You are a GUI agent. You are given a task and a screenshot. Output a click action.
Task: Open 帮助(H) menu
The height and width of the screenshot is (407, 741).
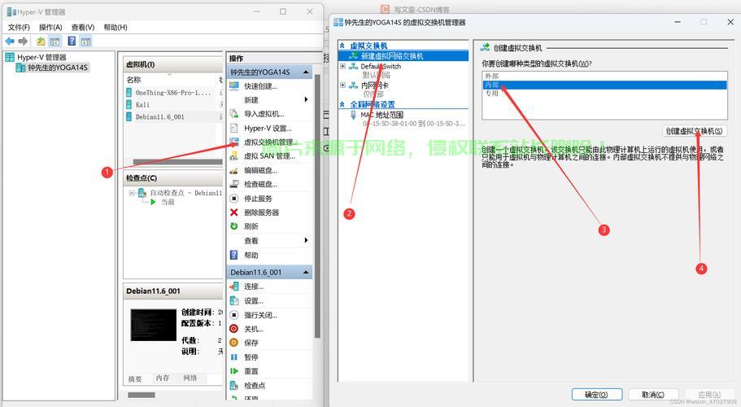tap(116, 27)
